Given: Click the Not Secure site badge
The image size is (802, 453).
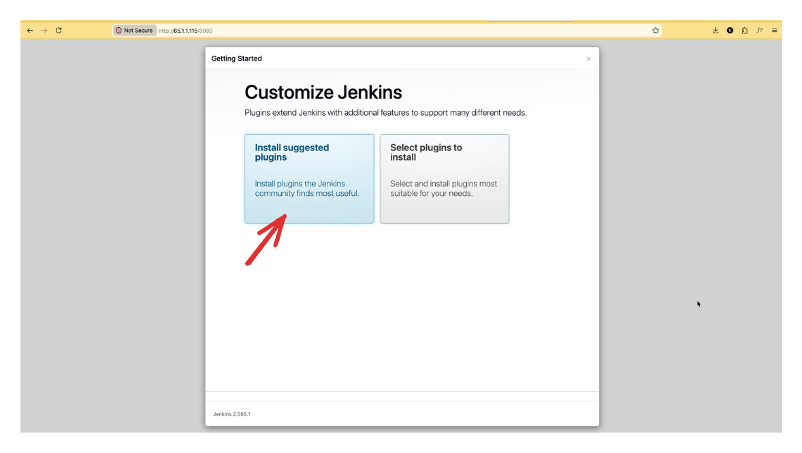Looking at the screenshot, I should click(x=135, y=31).
